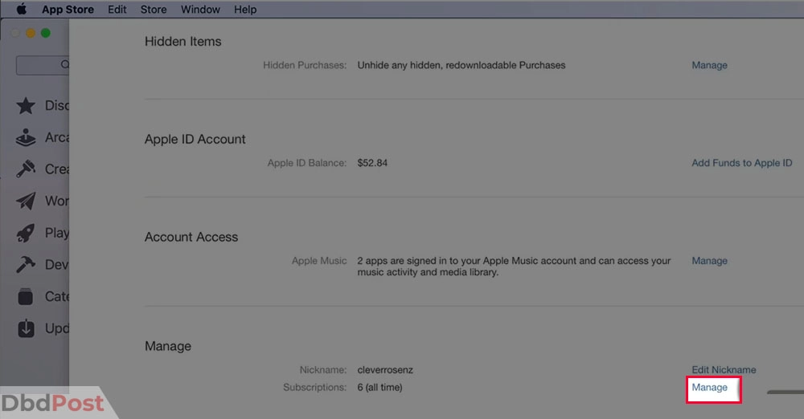This screenshot has height=419, width=804.
Task: Click the Work paper plane icon
Action: point(26,201)
